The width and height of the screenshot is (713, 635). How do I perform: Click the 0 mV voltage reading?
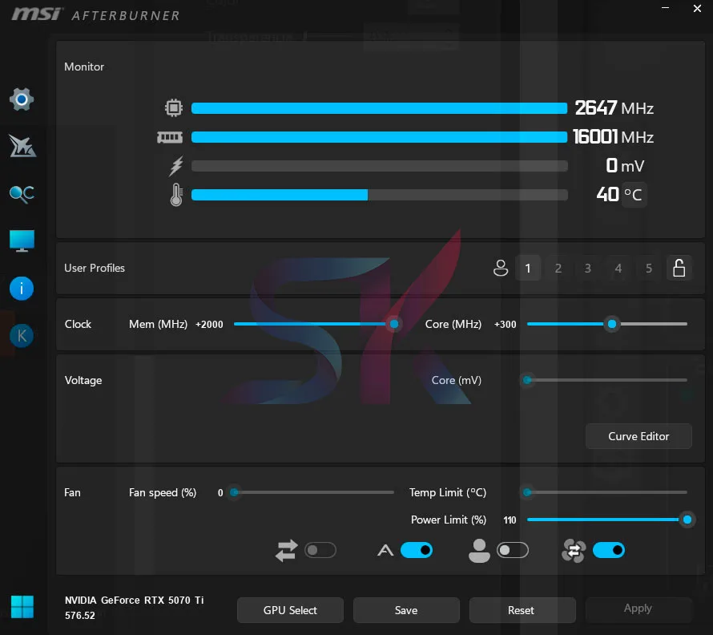click(625, 166)
